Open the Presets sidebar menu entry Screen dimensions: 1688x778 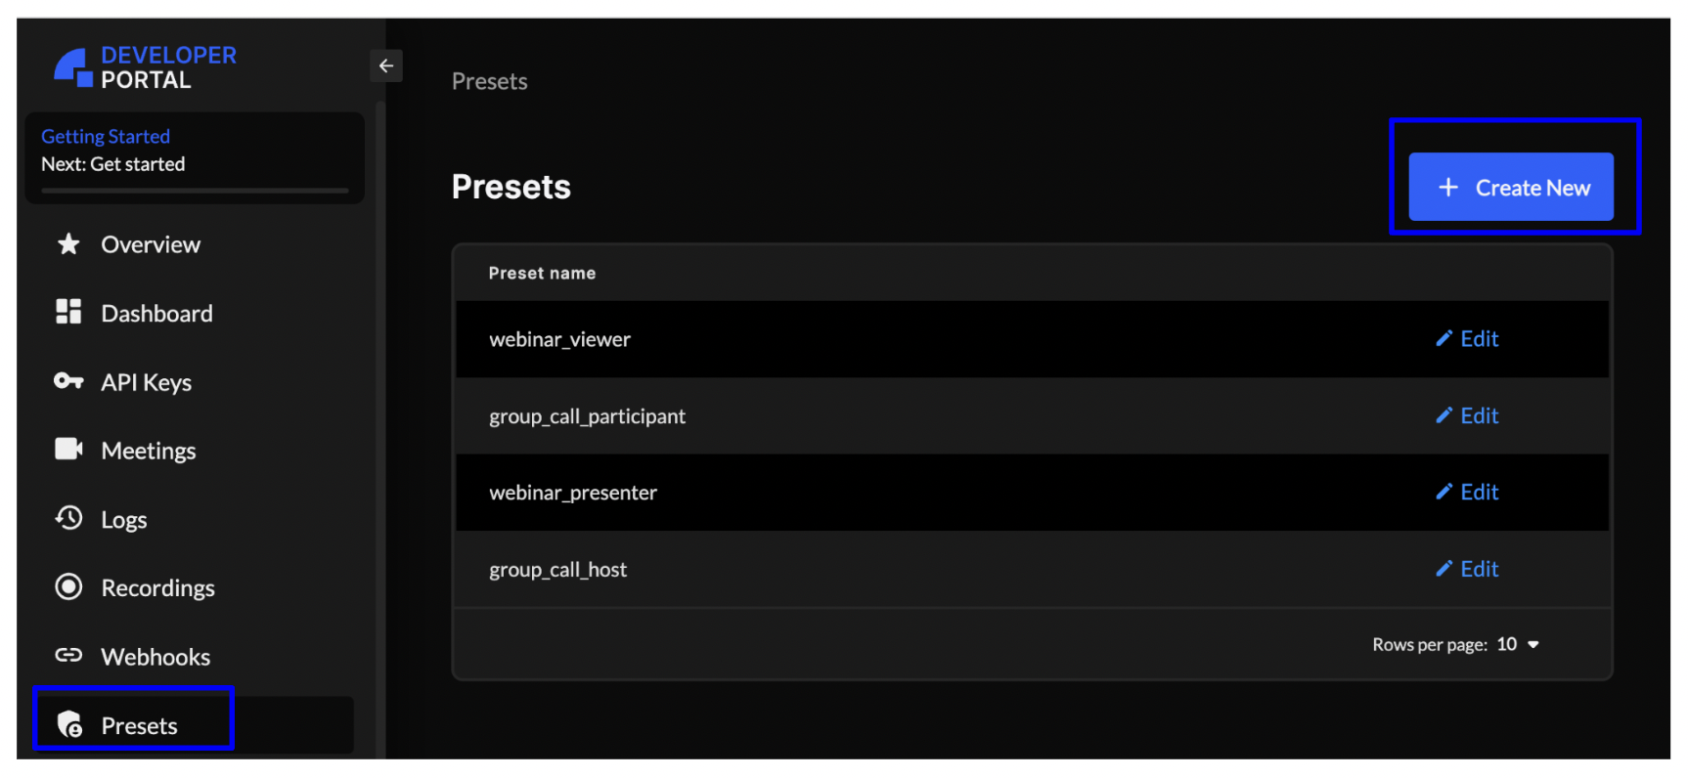coord(138,725)
